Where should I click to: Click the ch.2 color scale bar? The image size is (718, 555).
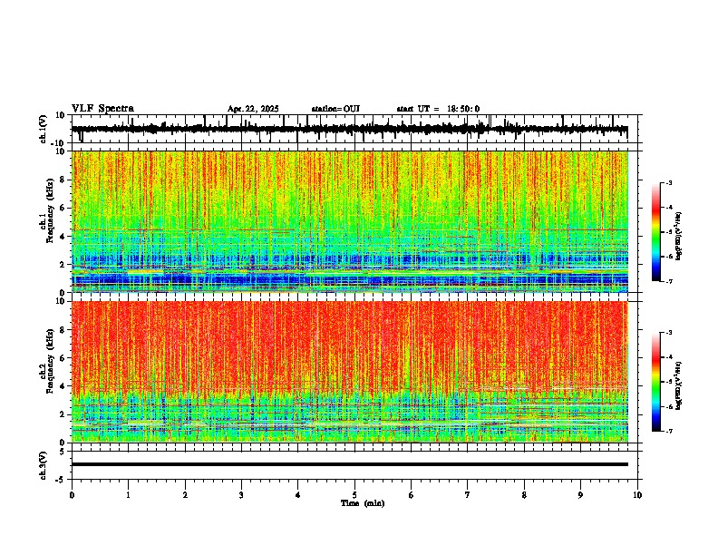pyautogui.click(x=655, y=382)
